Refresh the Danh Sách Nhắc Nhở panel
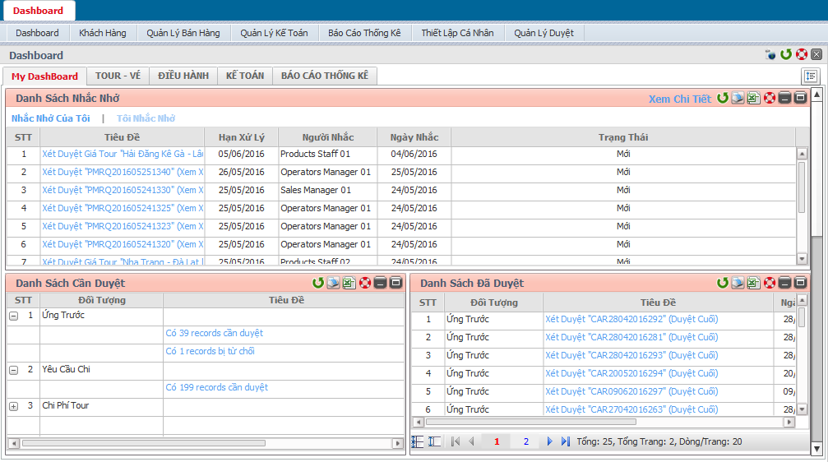The height and width of the screenshot is (462, 828). (723, 99)
